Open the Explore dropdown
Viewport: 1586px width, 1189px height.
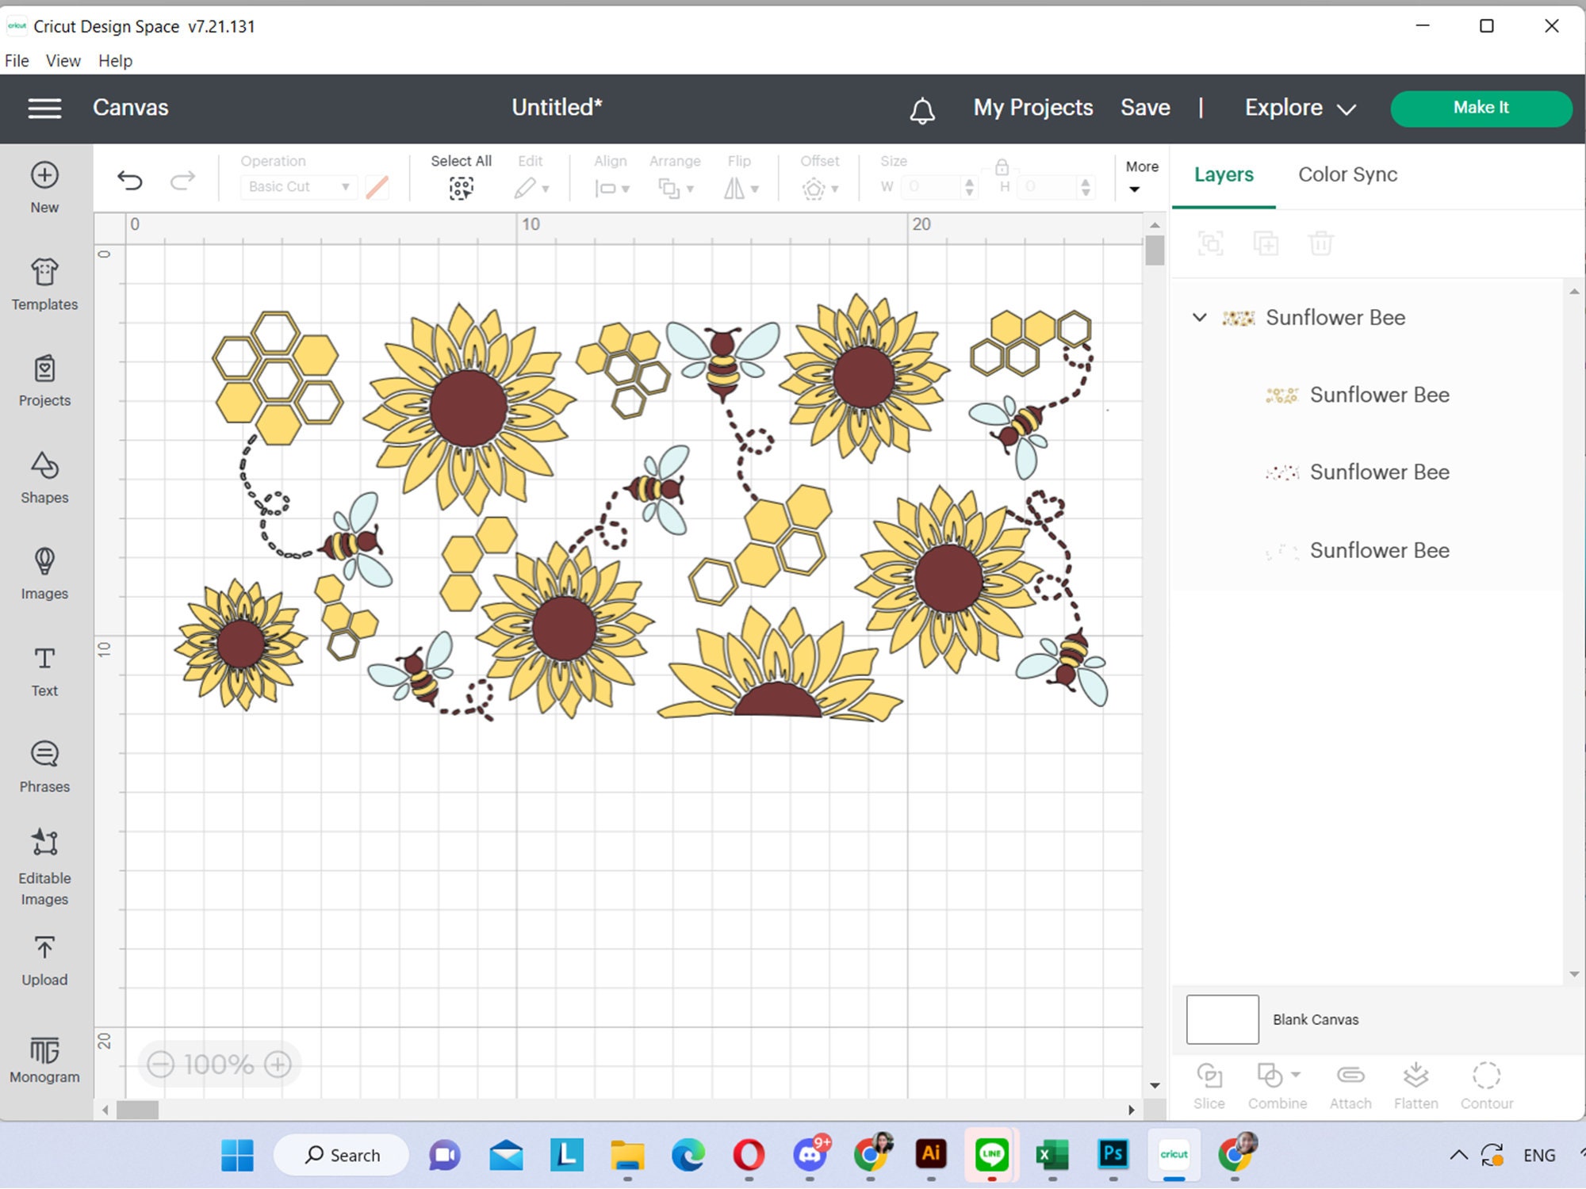[x=1300, y=108]
